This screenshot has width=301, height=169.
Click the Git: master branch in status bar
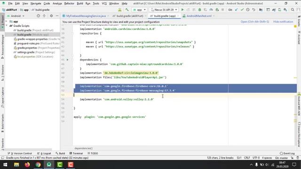click(x=281, y=158)
